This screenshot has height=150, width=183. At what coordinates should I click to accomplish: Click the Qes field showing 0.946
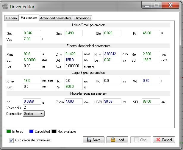click(x=32, y=33)
